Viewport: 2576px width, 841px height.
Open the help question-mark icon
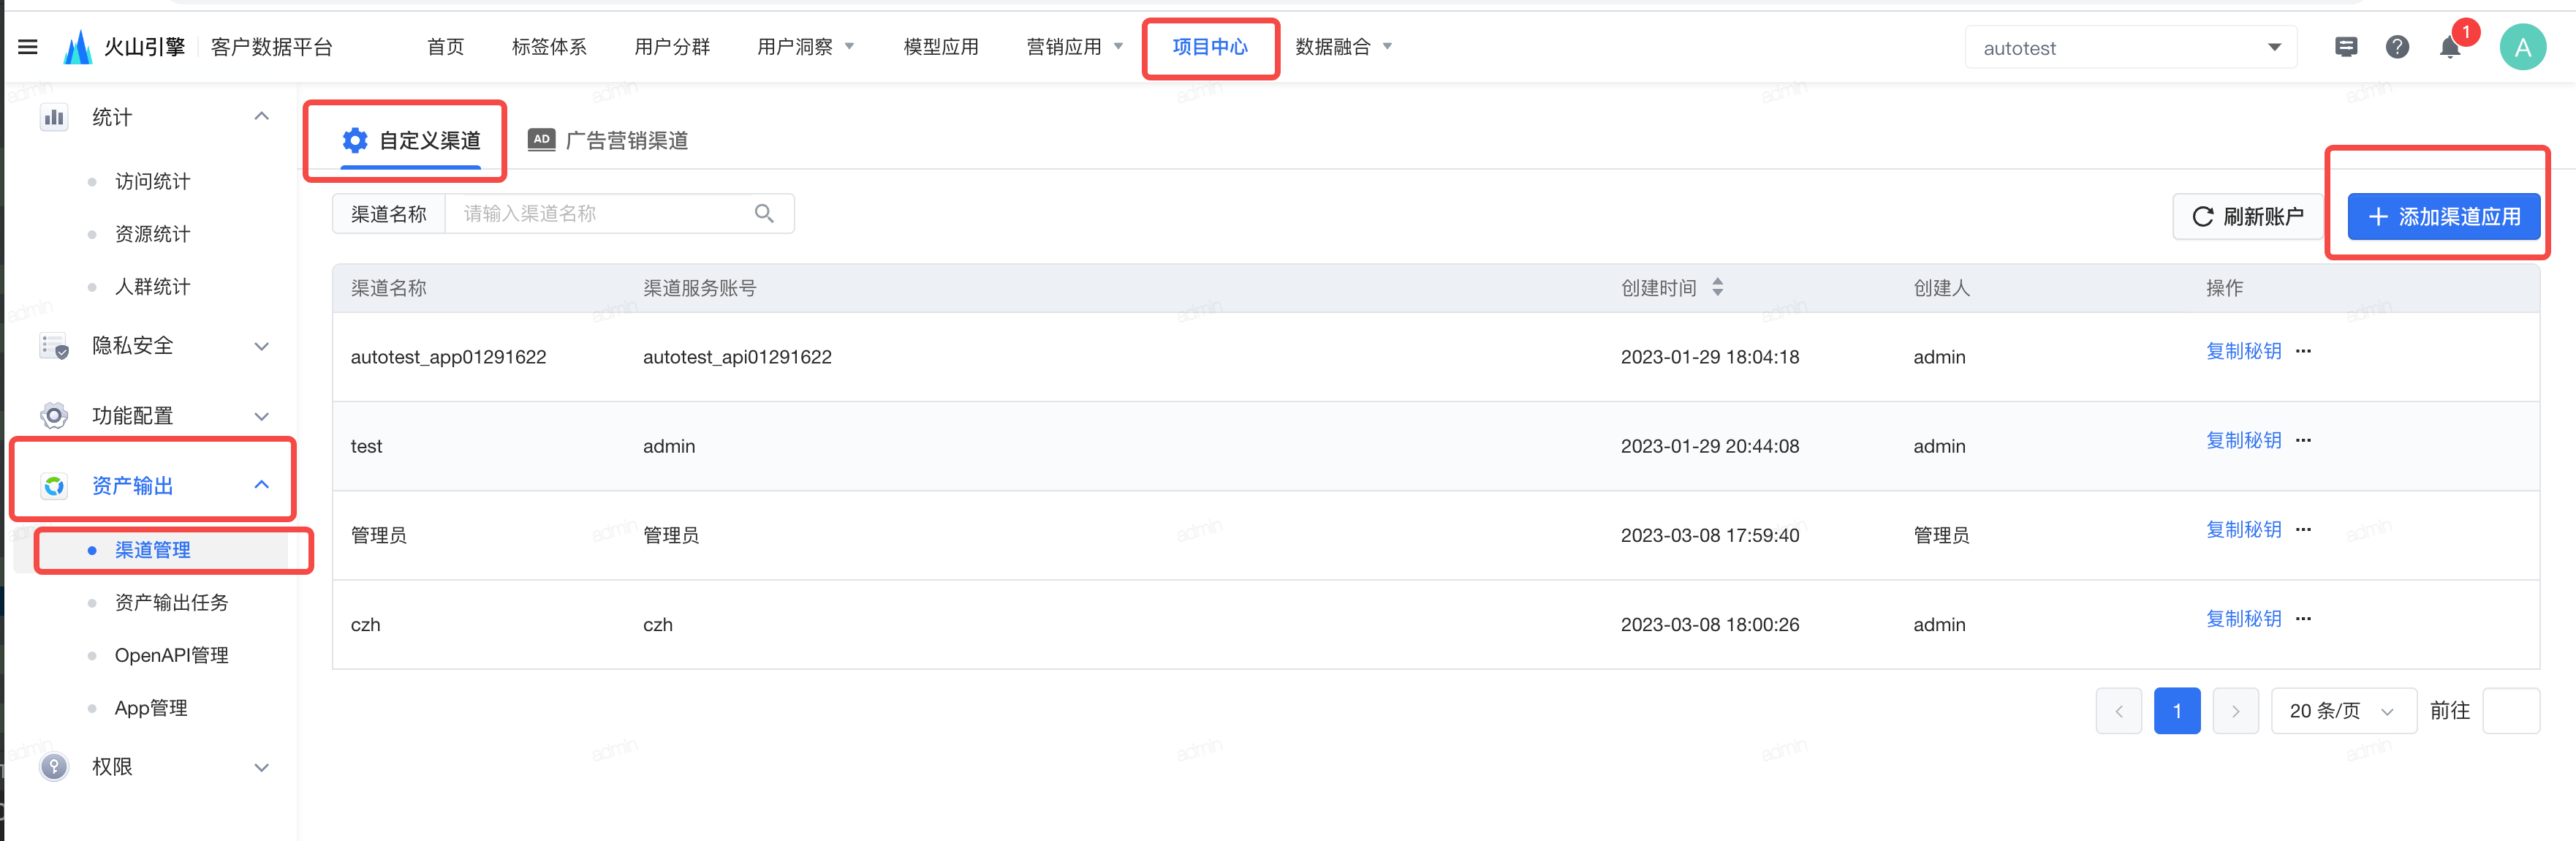pyautogui.click(x=2397, y=47)
